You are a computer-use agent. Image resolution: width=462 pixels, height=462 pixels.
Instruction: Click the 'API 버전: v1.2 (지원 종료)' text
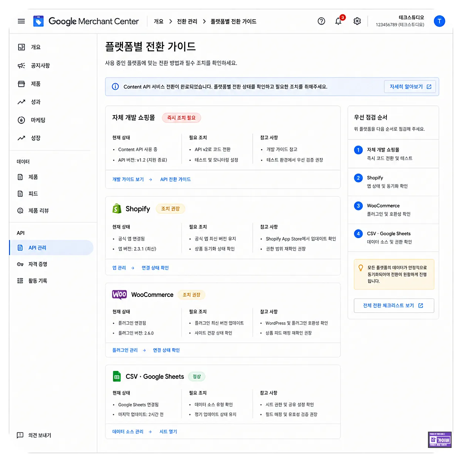(143, 160)
